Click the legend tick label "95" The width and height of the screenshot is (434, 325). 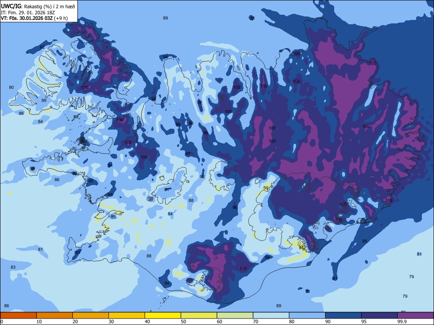pyautogui.click(x=364, y=322)
